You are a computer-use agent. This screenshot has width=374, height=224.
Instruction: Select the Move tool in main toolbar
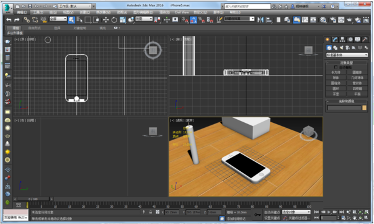coord(105,20)
